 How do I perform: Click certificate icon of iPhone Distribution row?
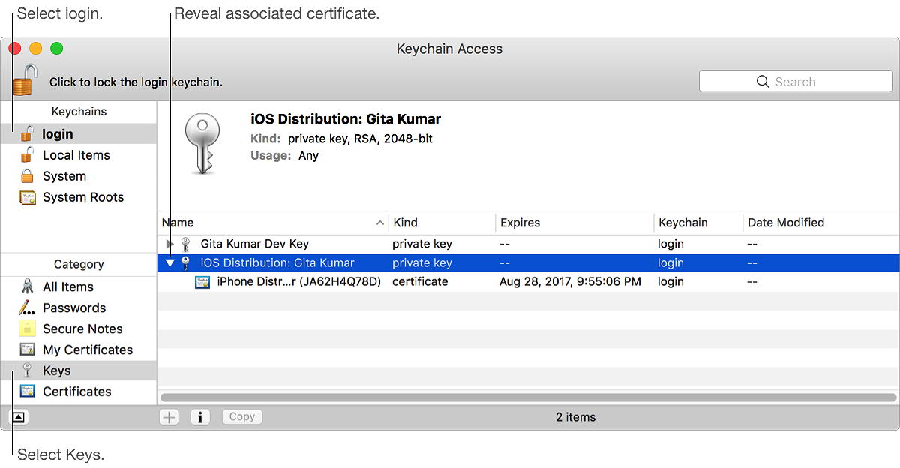coord(202,282)
